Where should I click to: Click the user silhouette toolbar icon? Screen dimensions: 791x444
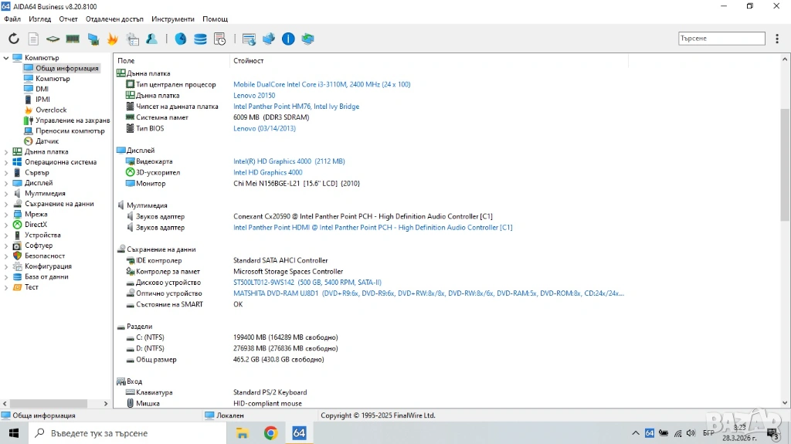pyautogui.click(x=152, y=39)
